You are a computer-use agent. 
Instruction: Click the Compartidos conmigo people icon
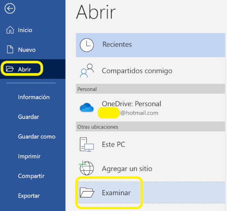click(87, 71)
